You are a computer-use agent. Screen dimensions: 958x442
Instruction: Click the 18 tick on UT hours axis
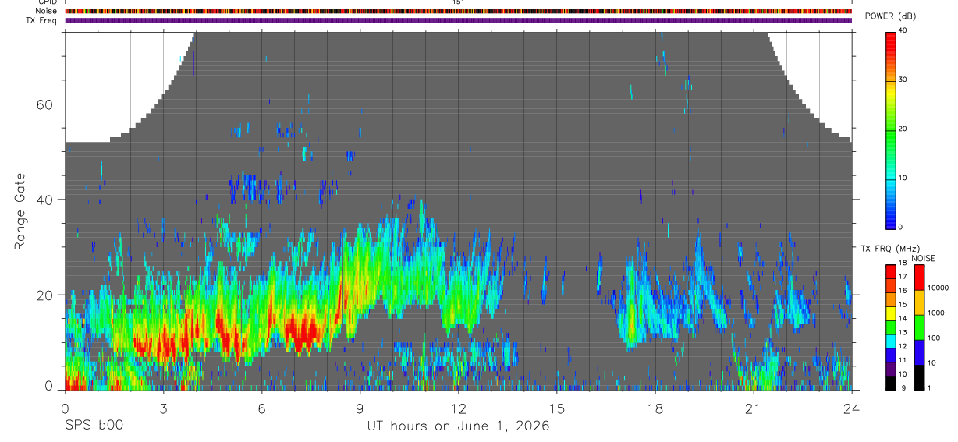655,408
